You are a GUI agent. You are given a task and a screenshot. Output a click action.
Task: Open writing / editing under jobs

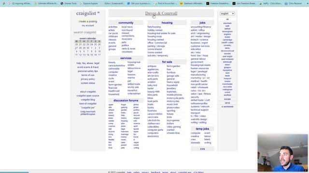coord(198,123)
